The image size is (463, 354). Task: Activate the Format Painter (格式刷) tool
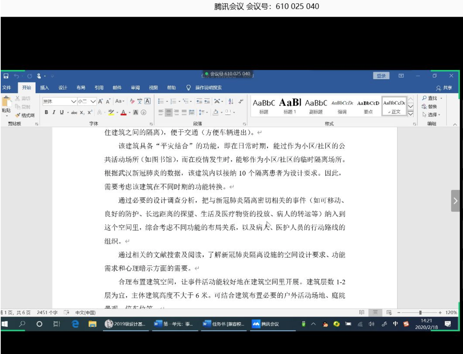24,114
